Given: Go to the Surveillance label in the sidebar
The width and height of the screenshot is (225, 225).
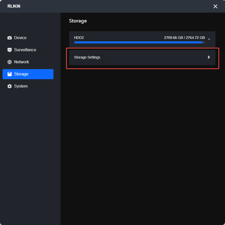Looking at the screenshot, I should pyautogui.click(x=25, y=50).
